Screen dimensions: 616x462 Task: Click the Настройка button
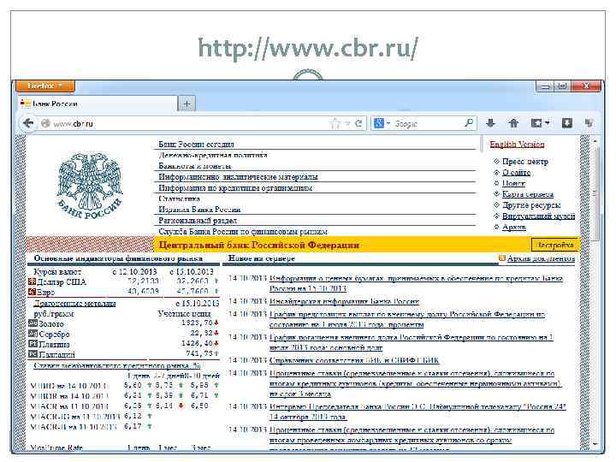pyautogui.click(x=554, y=245)
